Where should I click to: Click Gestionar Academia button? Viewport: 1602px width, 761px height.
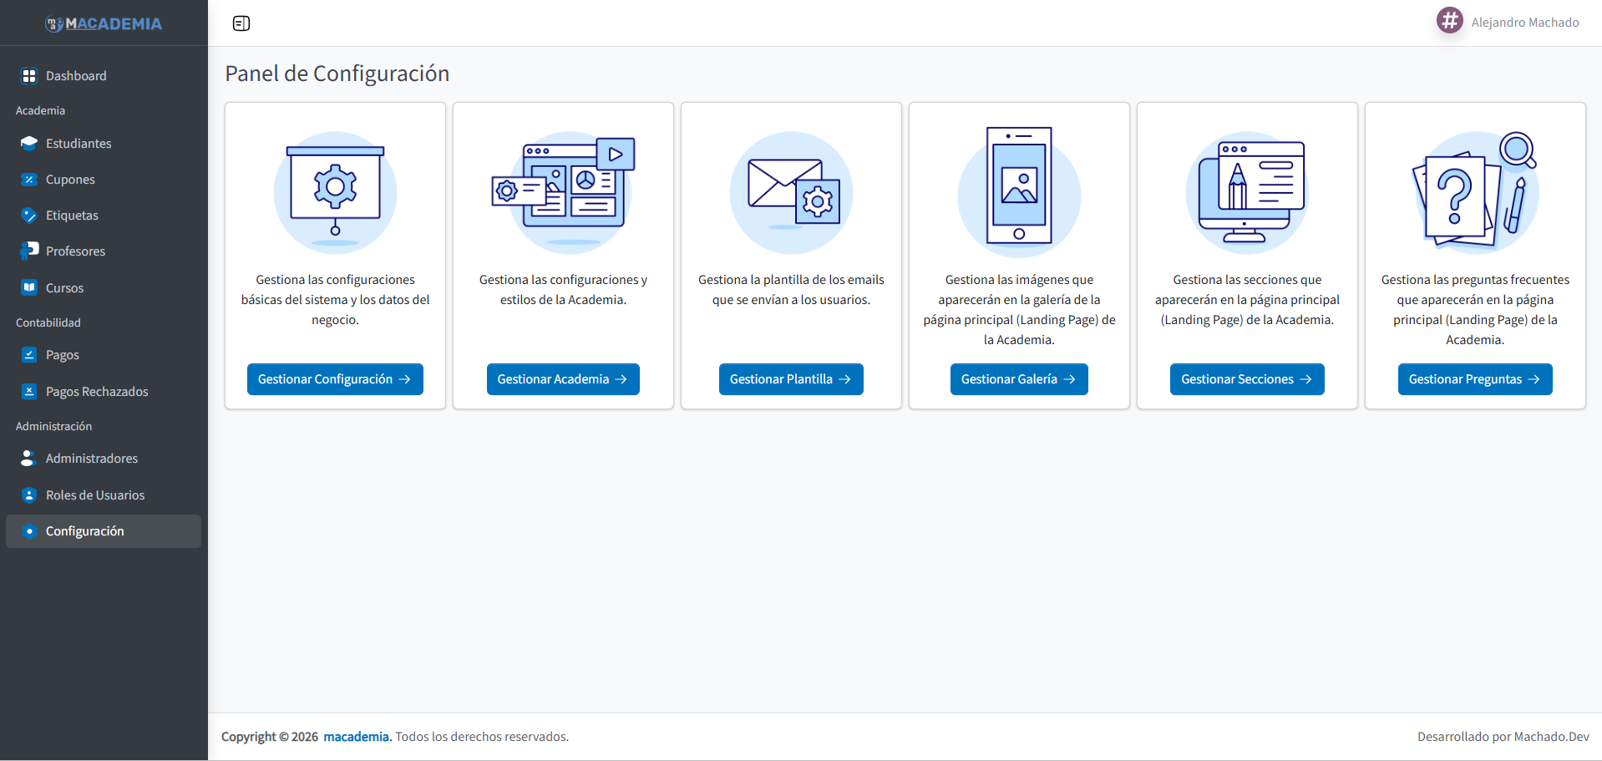coord(562,378)
